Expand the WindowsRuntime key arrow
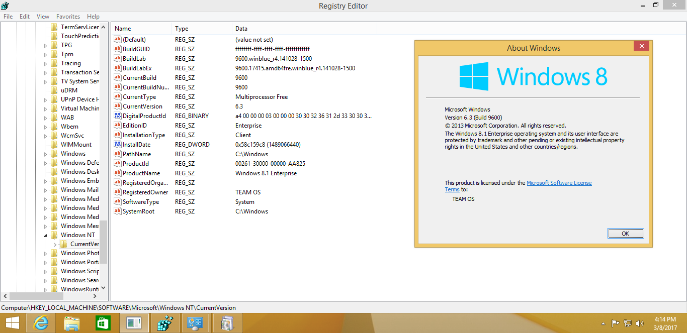 (x=45, y=289)
